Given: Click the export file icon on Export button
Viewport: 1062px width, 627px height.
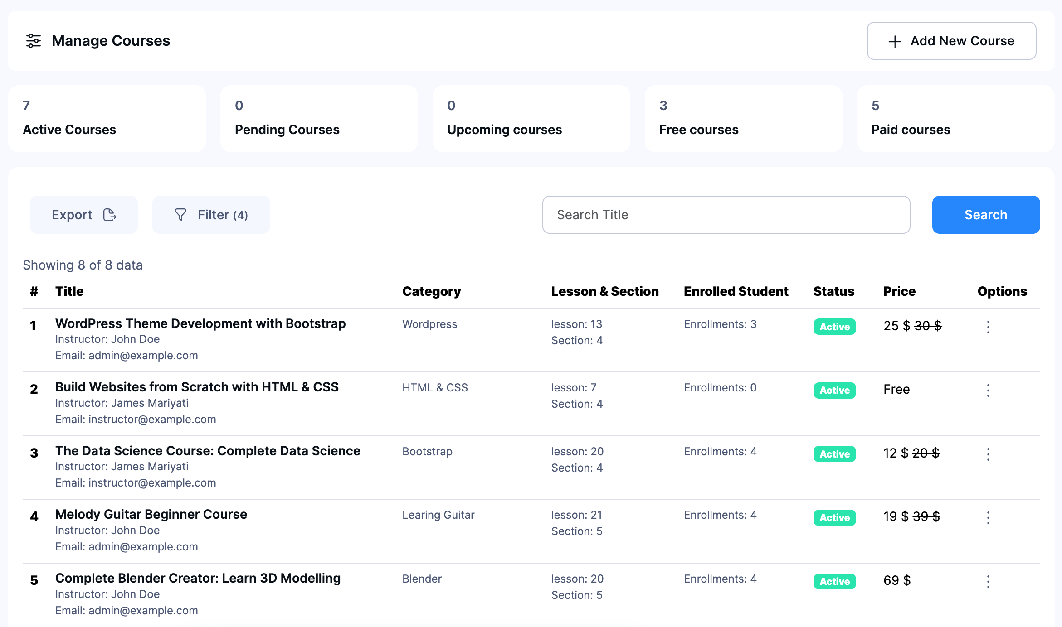Looking at the screenshot, I should 109,215.
